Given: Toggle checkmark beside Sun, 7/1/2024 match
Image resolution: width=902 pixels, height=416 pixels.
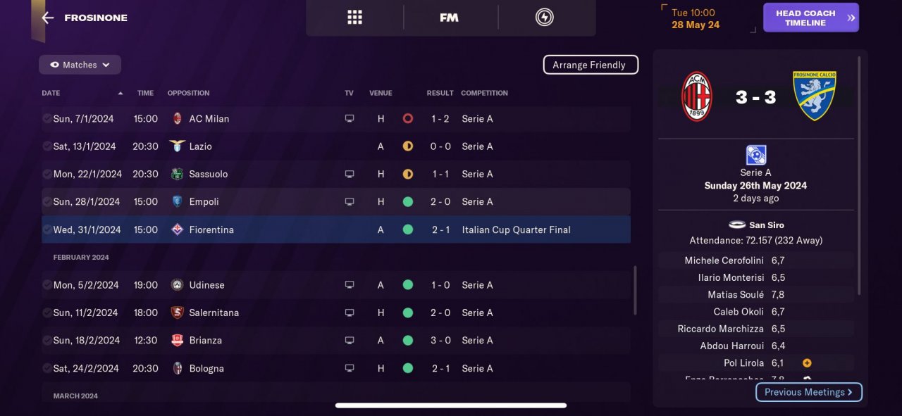Looking at the screenshot, I should 47,118.
